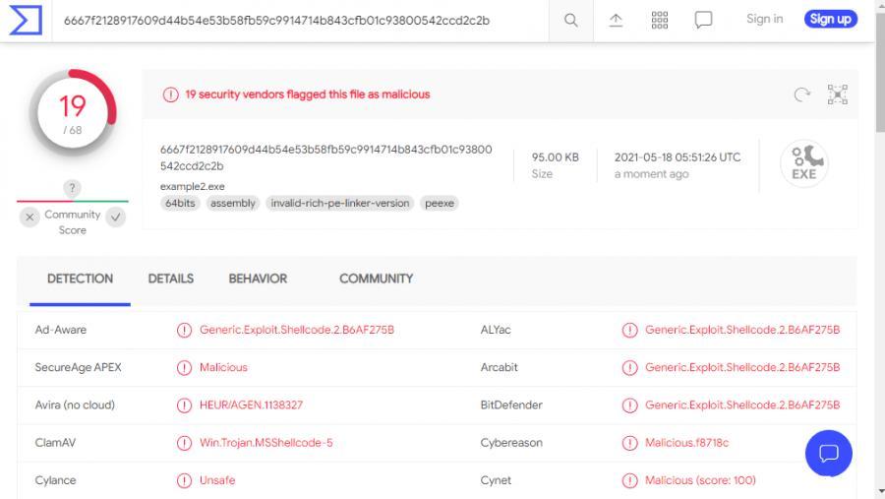Select the COMMUNITY tab
885x499 pixels.
point(376,279)
